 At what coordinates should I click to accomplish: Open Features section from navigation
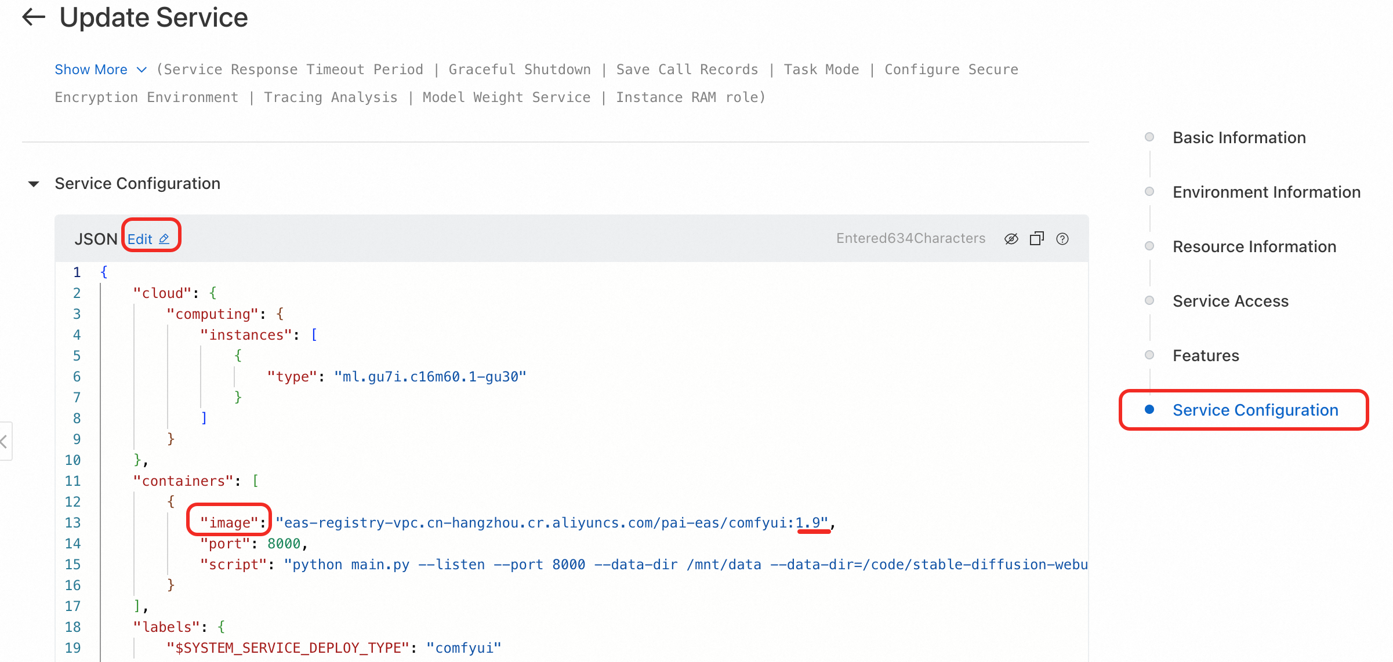(1205, 355)
